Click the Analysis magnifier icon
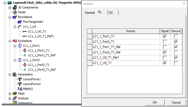This screenshot has height=107, width=188. (x=15, y=98)
